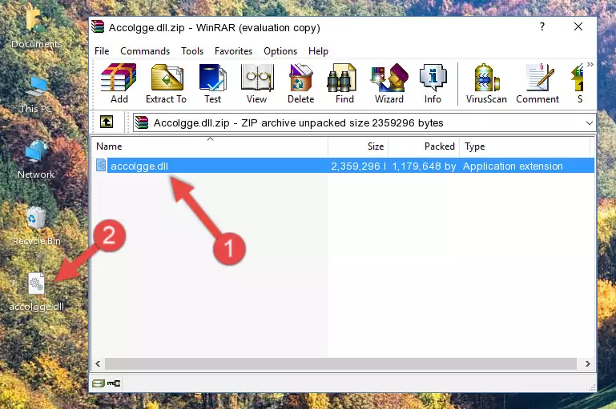Open the Extract To tool
This screenshot has width=616, height=409.
pyautogui.click(x=166, y=83)
